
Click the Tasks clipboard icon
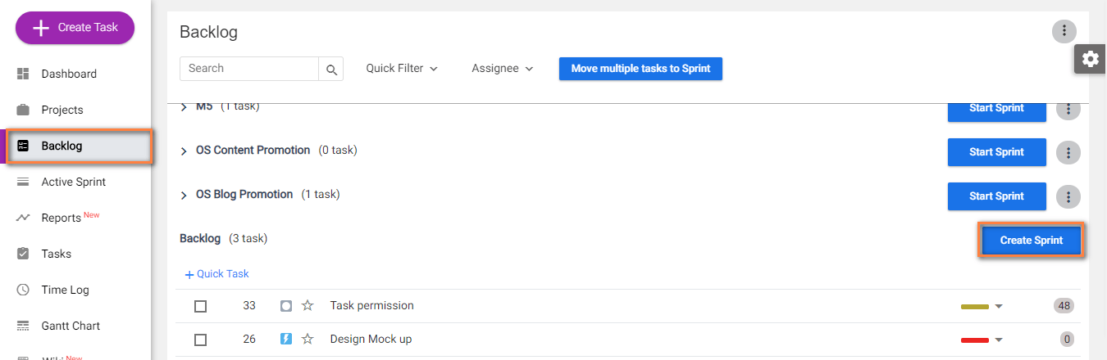coord(23,254)
